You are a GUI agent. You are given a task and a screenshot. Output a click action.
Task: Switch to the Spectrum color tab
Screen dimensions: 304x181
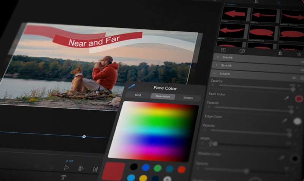(x=163, y=96)
